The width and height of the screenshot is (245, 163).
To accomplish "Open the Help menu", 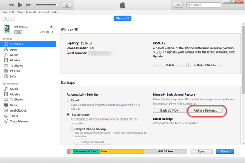I will pyautogui.click(x=55, y=12).
